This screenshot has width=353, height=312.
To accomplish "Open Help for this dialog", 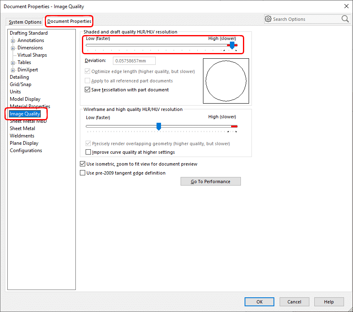I will click(x=329, y=302).
